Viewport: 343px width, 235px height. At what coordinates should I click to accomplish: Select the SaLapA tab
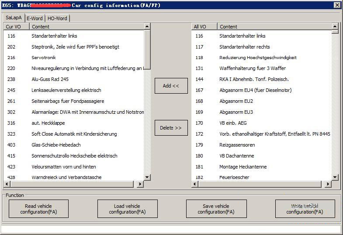pyautogui.click(x=14, y=18)
